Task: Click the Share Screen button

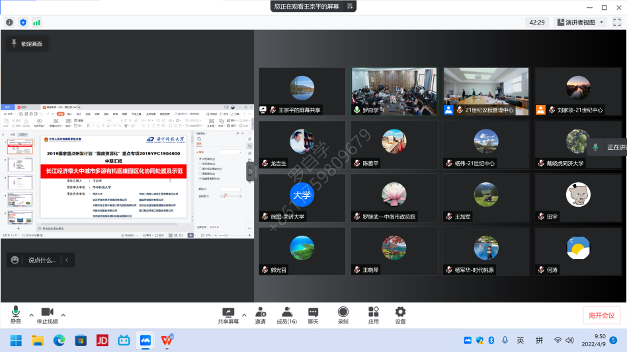Action: (228, 314)
